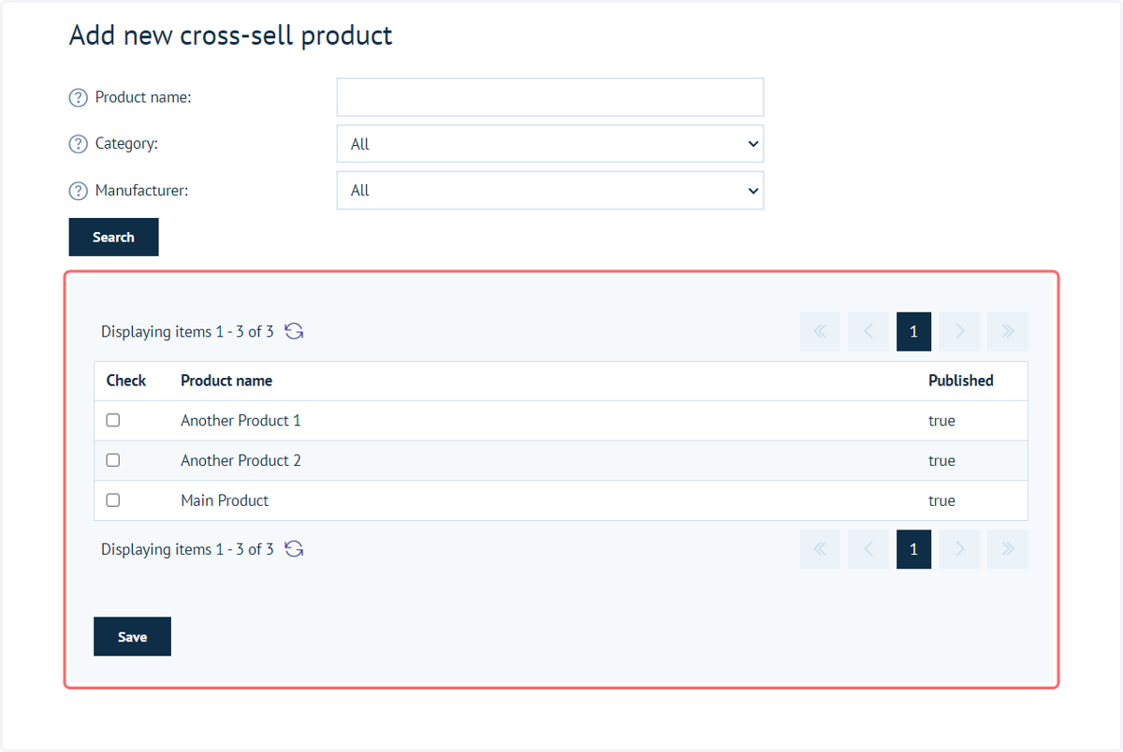Click the Published value for Another Product 1
This screenshot has width=1123, height=752.
click(941, 421)
